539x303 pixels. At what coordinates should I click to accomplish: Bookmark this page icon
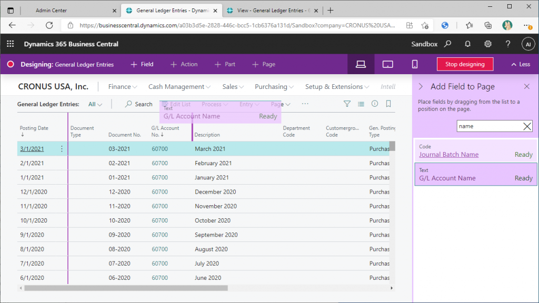point(388,104)
